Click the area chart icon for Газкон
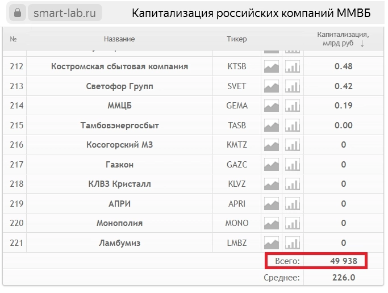 click(x=272, y=165)
